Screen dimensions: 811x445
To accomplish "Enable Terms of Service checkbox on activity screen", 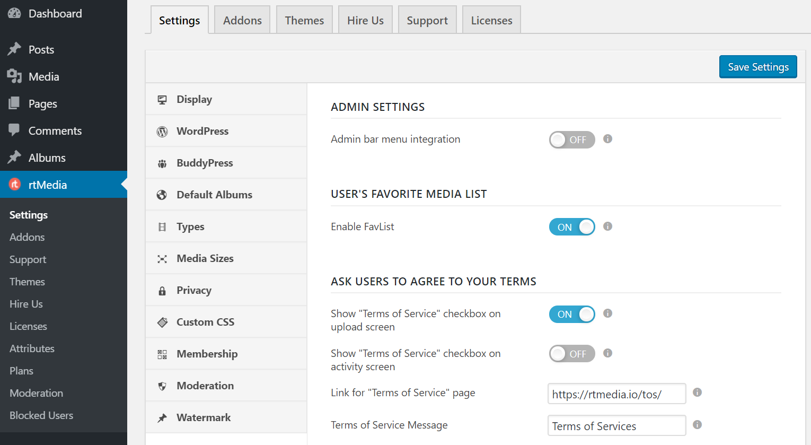I will pyautogui.click(x=572, y=353).
